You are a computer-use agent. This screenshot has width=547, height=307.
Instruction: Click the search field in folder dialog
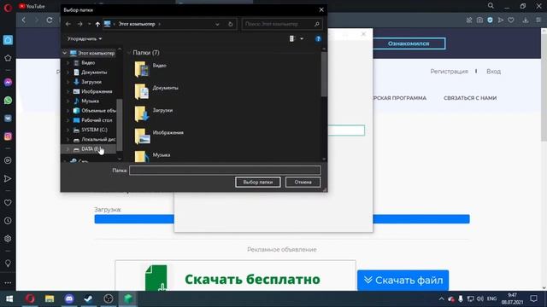281,24
